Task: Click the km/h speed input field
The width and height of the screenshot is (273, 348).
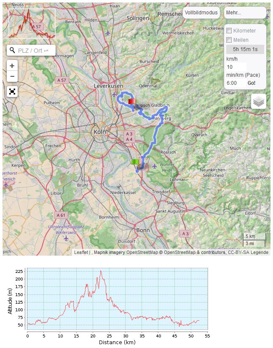Action: tap(236, 67)
